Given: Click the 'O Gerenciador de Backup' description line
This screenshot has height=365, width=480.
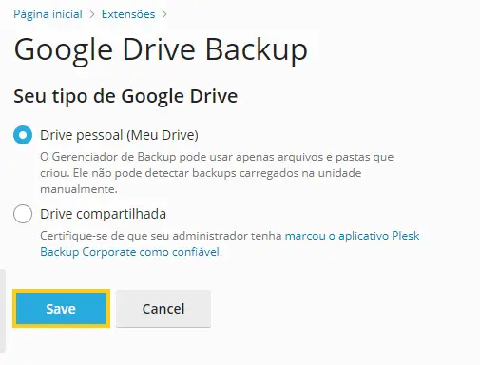Looking at the screenshot, I should pyautogui.click(x=217, y=157).
